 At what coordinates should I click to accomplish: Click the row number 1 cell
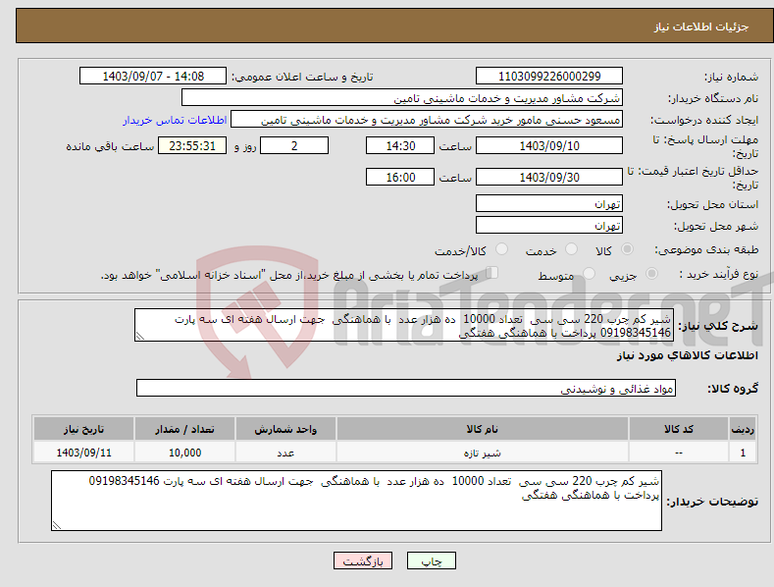(743, 453)
